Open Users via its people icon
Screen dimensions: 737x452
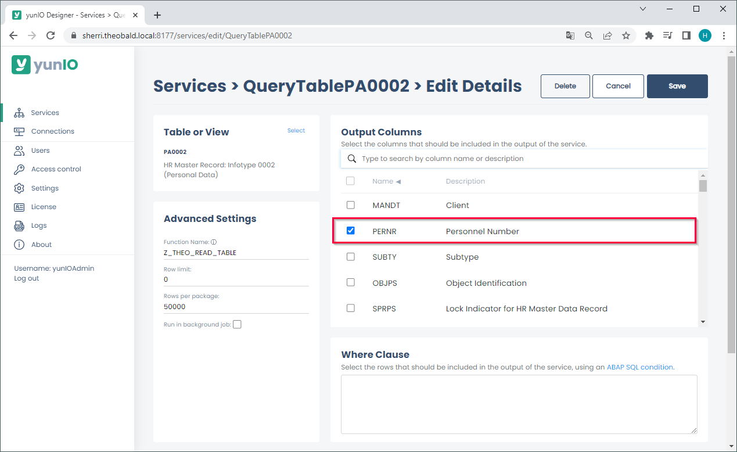pyautogui.click(x=19, y=150)
